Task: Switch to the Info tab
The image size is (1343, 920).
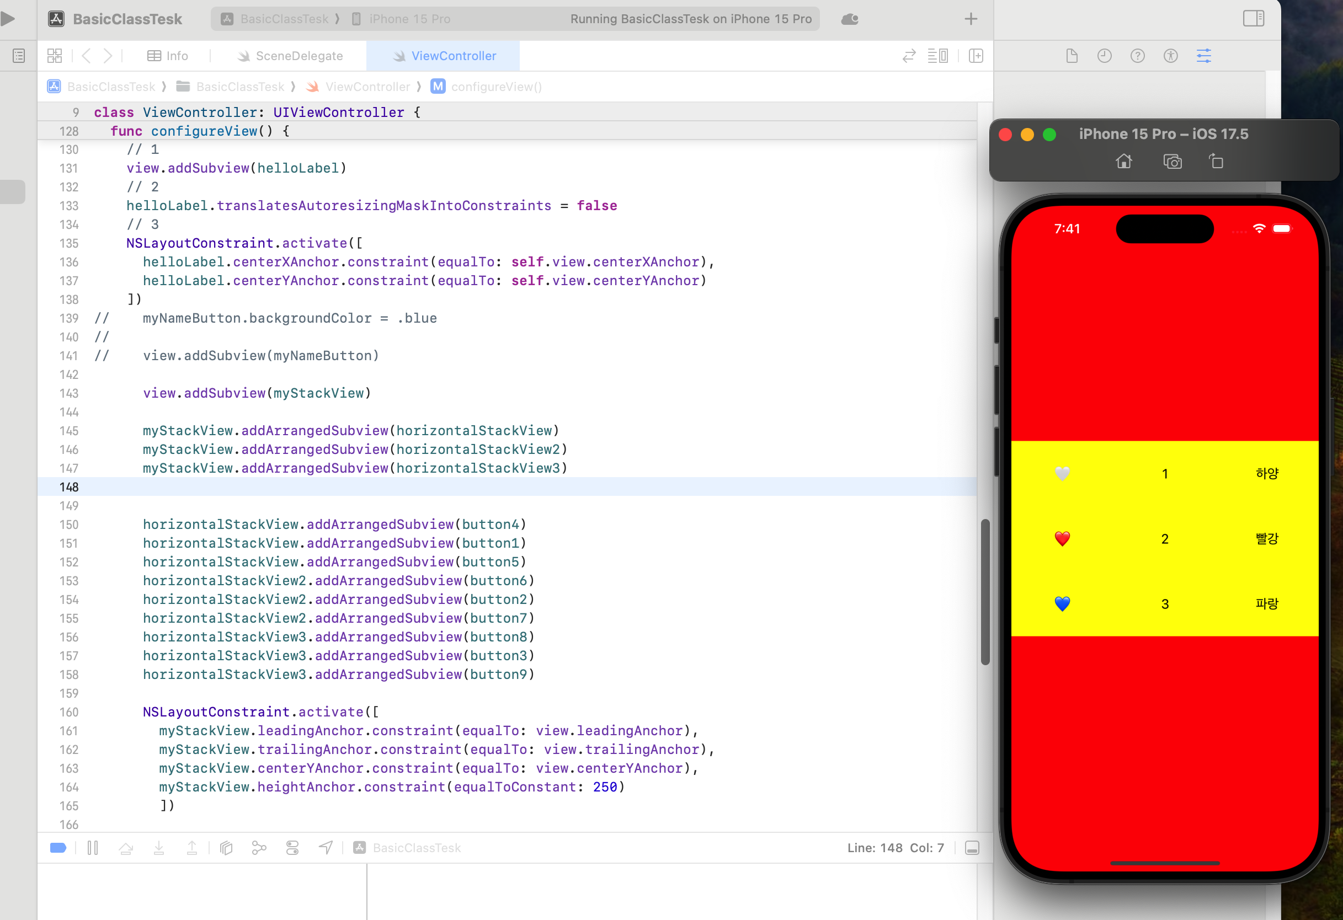Action: coord(168,56)
